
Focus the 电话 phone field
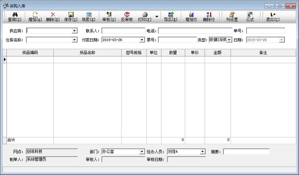coord(195,31)
